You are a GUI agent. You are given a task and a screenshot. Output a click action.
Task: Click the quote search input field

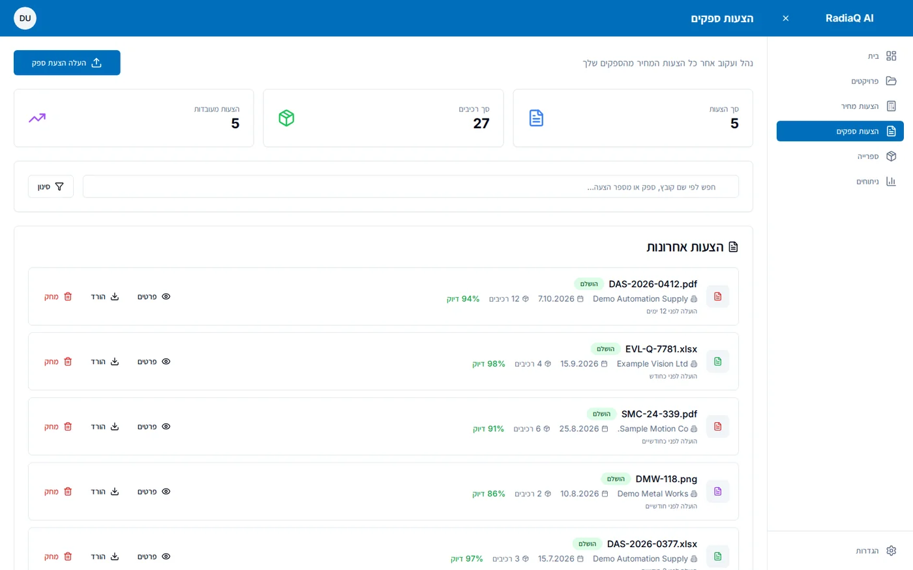[411, 186]
